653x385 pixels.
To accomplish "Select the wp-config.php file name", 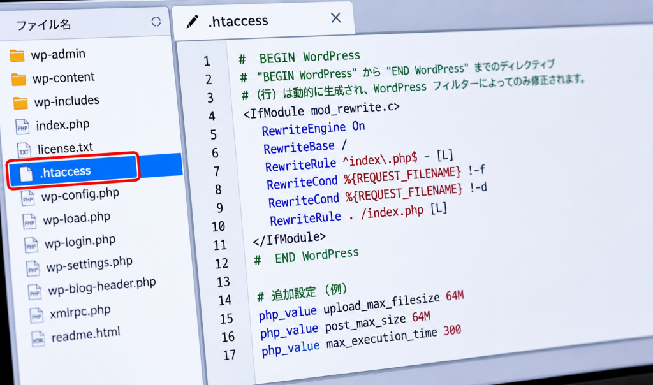I will tap(80, 195).
